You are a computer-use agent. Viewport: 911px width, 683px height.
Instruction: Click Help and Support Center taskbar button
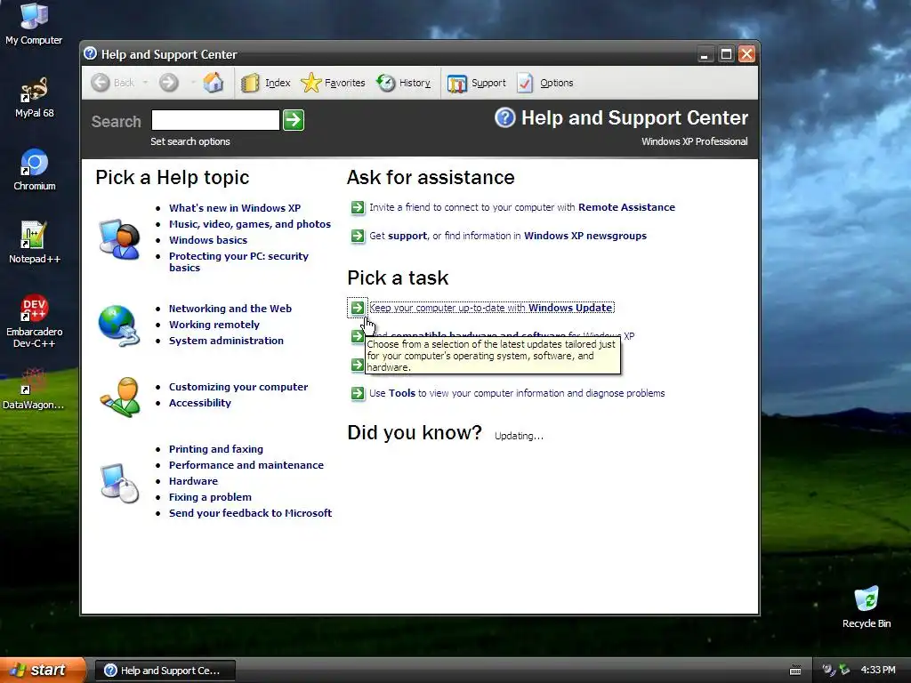(165, 671)
